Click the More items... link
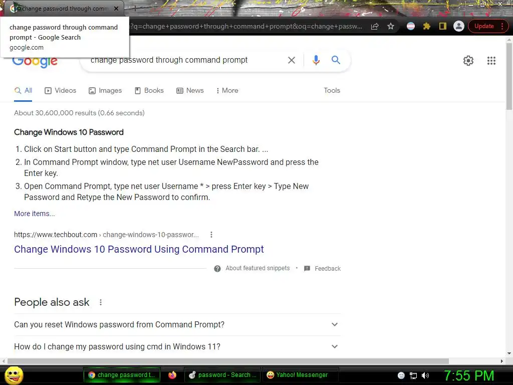 tap(35, 214)
